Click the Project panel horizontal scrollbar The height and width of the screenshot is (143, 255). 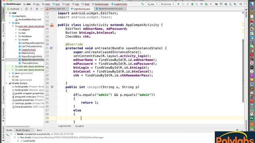click(x=18, y=126)
